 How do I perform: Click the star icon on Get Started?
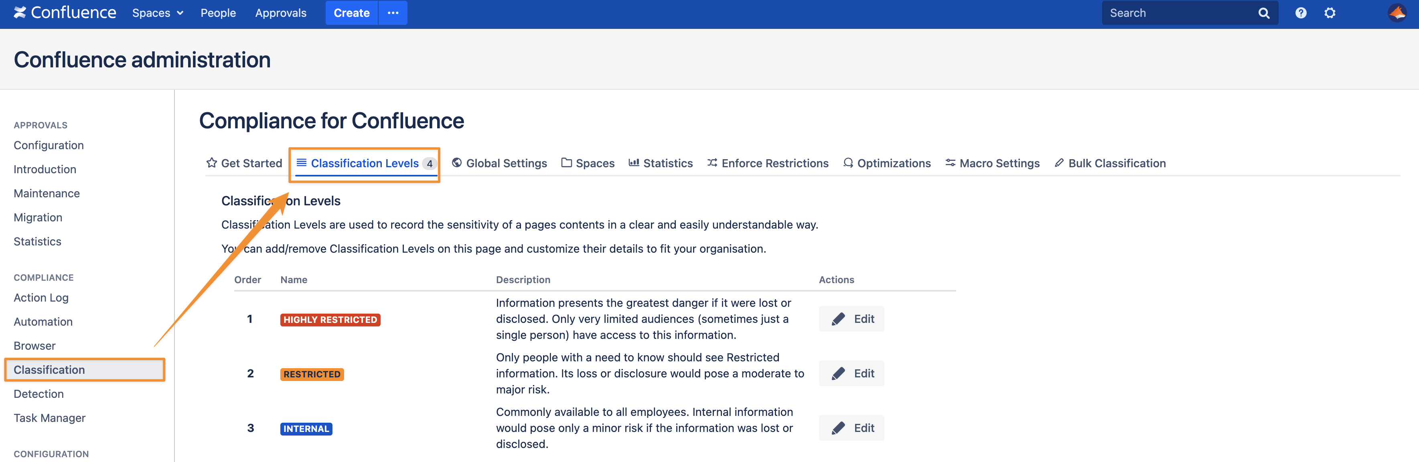211,163
